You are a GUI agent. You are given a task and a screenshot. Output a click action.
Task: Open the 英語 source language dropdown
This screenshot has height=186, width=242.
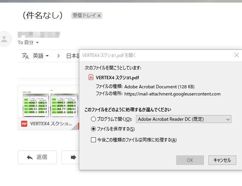pyautogui.click(x=41, y=56)
